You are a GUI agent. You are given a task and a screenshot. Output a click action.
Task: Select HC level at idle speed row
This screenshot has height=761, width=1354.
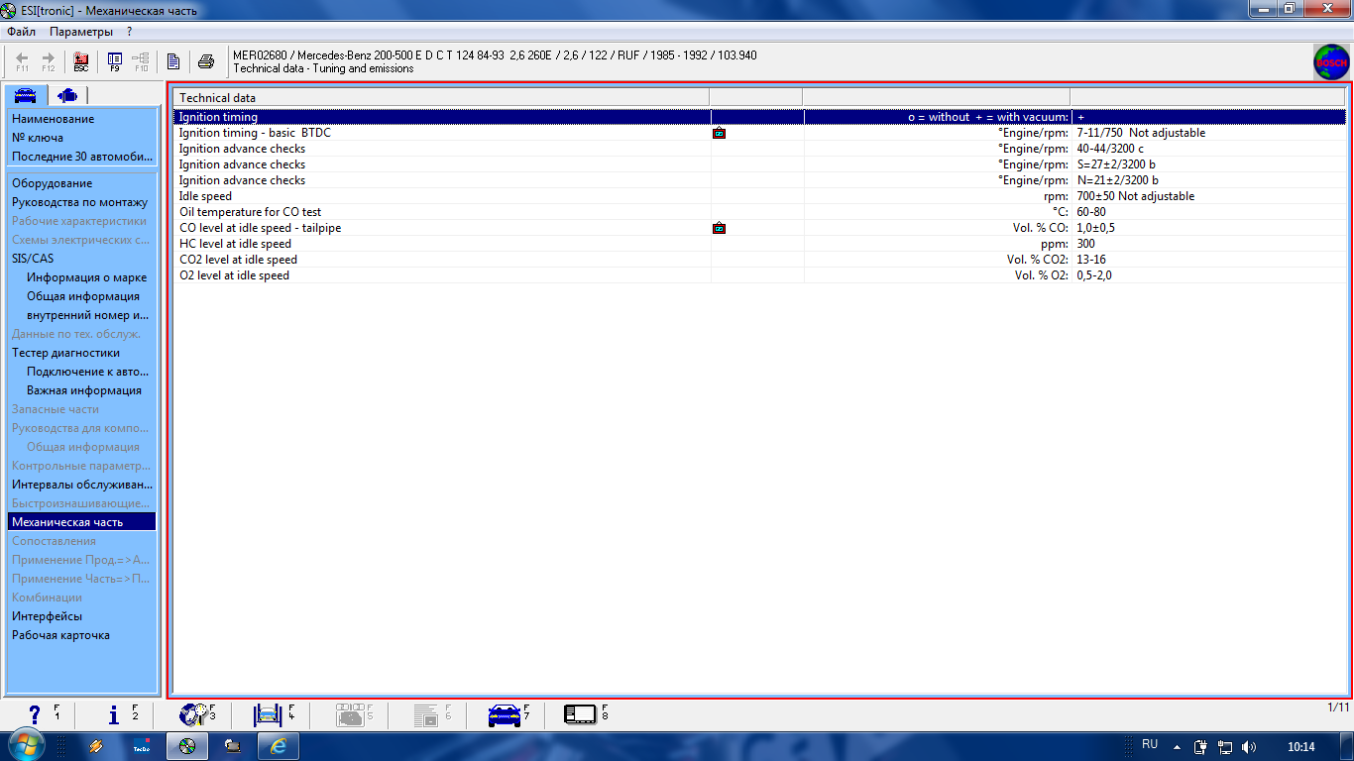[x=759, y=244]
